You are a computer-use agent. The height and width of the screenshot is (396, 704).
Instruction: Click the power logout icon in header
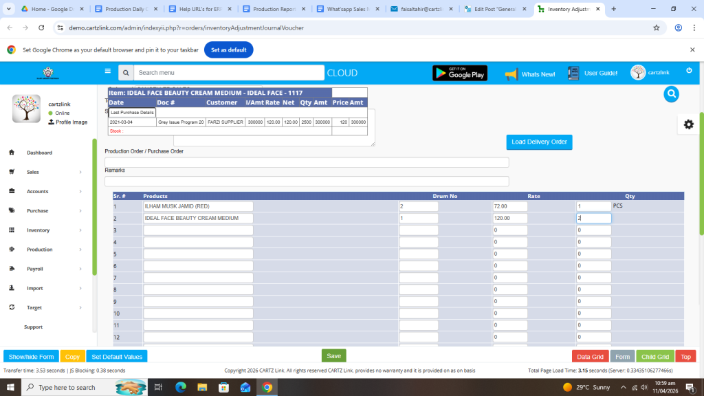689,71
